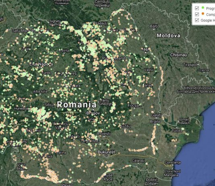Uncheck the orange 'Comp...' layer checkbox

(197, 14)
